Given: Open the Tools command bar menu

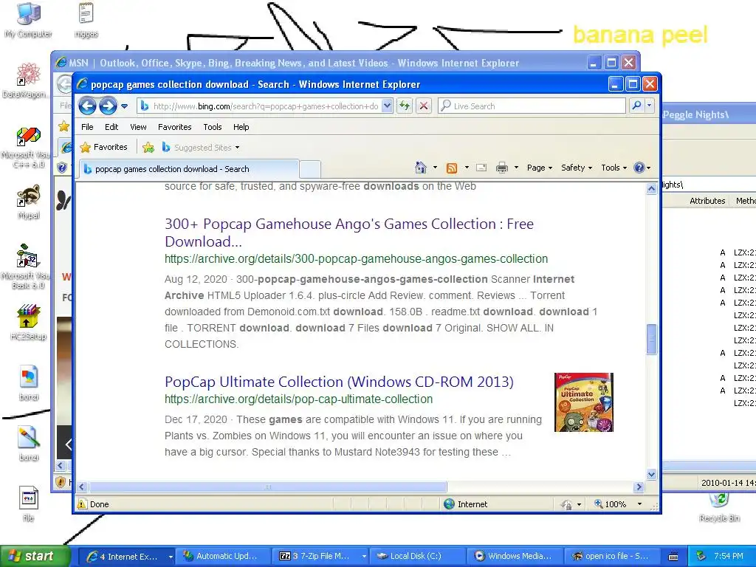Looking at the screenshot, I should click(614, 168).
